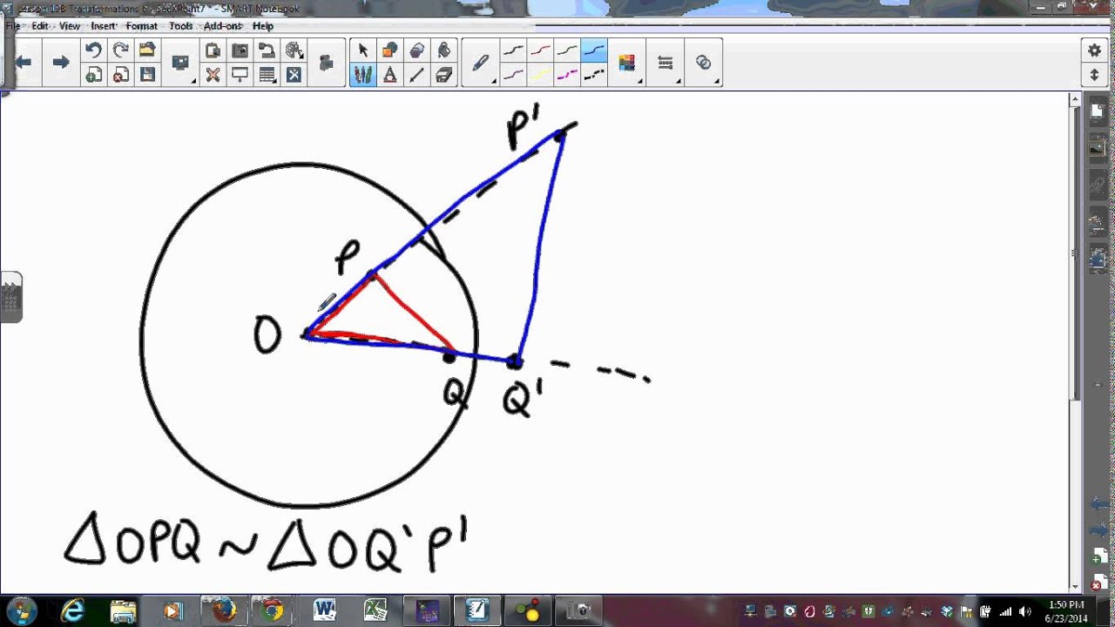
Task: Launch Internet Explorer from taskbar
Action: (x=73, y=610)
